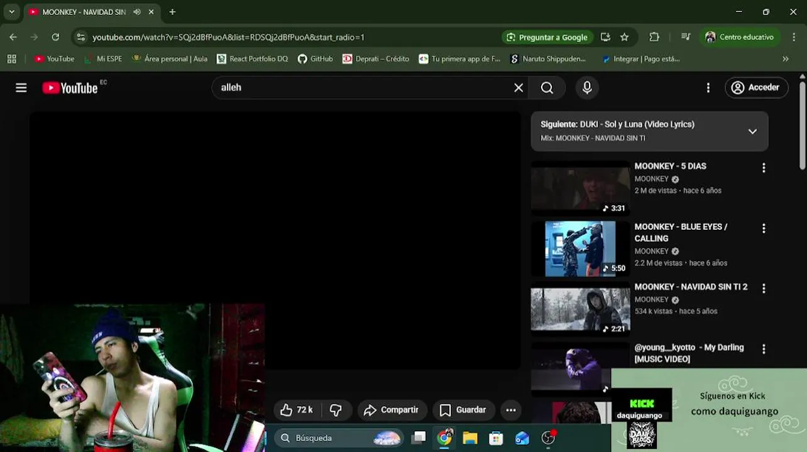807x452 pixels.
Task: Open more actions for BLUE EYES / CALLING
Action: tap(764, 229)
